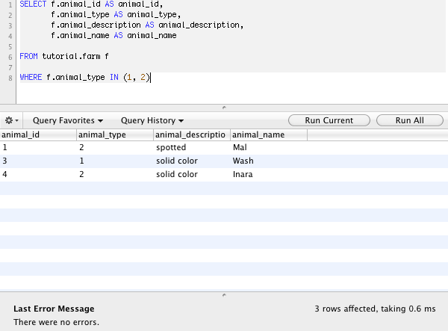
Task: Click the collapse handle below the query editor
Action: tap(224, 108)
